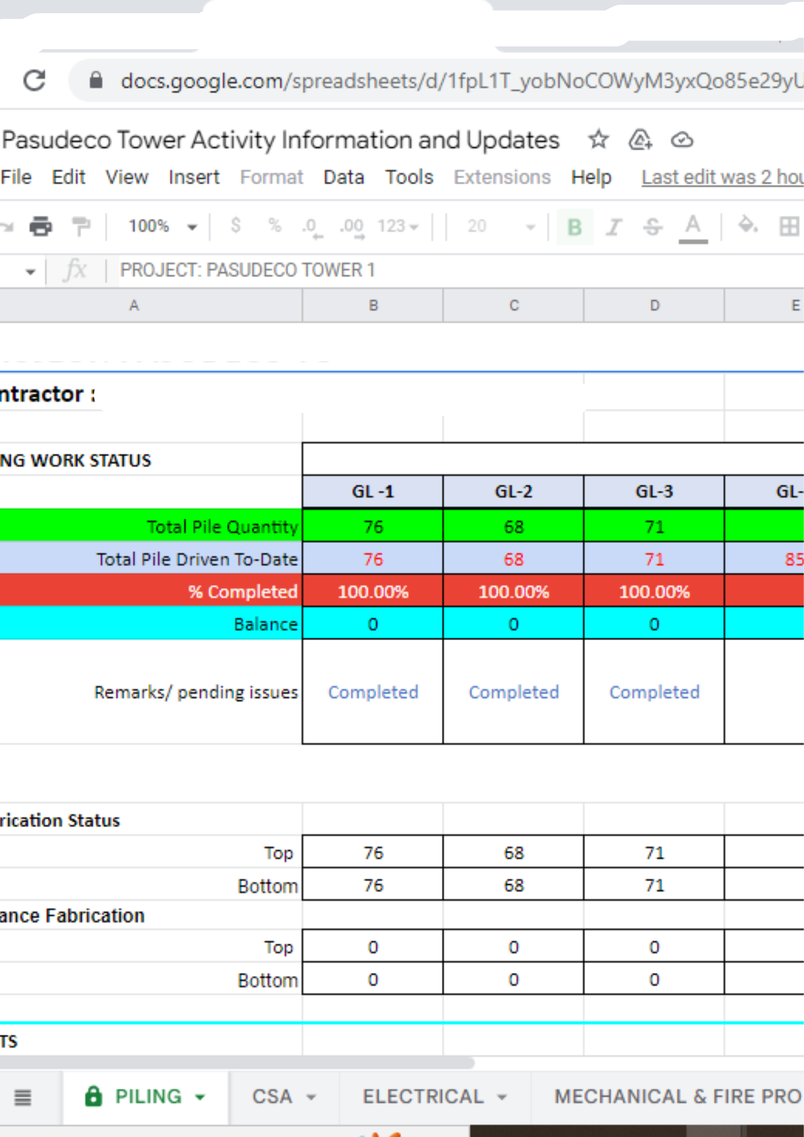Select Total Pile Quantity label cell

[x=151, y=526]
